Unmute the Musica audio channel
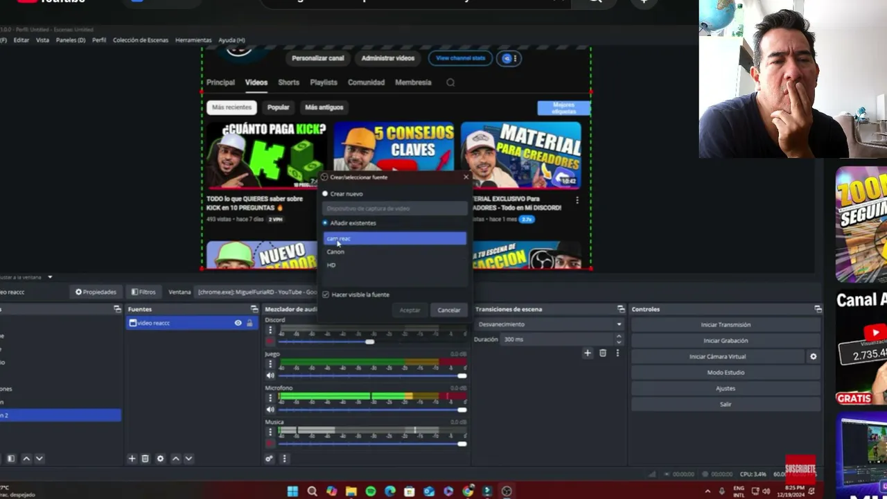887x499 pixels. click(x=270, y=444)
